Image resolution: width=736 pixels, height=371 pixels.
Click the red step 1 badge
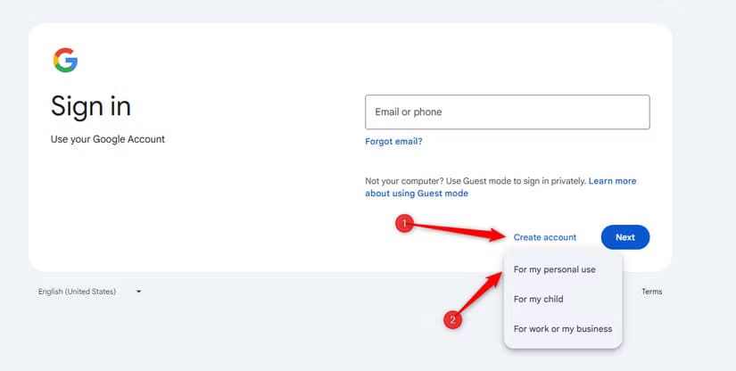point(404,224)
